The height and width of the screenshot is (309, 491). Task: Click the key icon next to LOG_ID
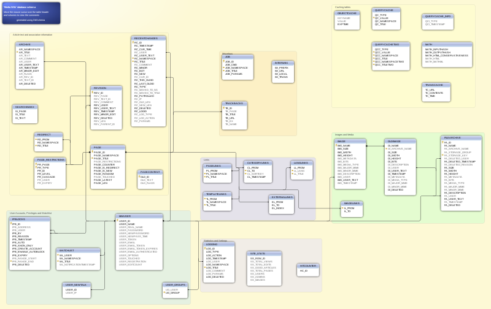[x=205, y=249]
